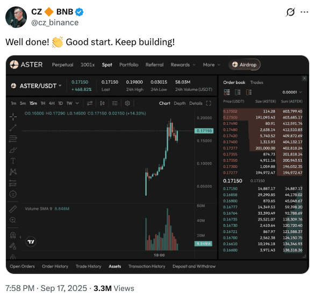
Task: Open the tweet's more options menu
Action: tap(304, 12)
